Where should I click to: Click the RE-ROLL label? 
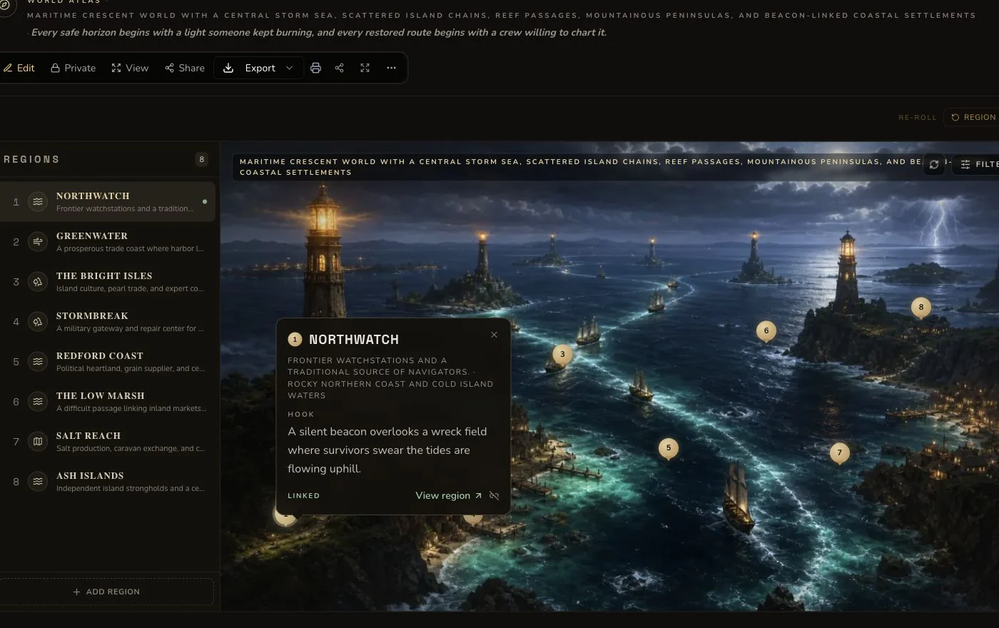917,117
